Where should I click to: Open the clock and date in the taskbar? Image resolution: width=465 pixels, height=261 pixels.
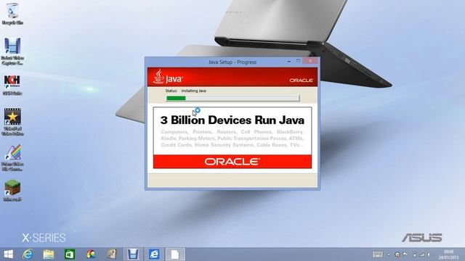click(448, 254)
